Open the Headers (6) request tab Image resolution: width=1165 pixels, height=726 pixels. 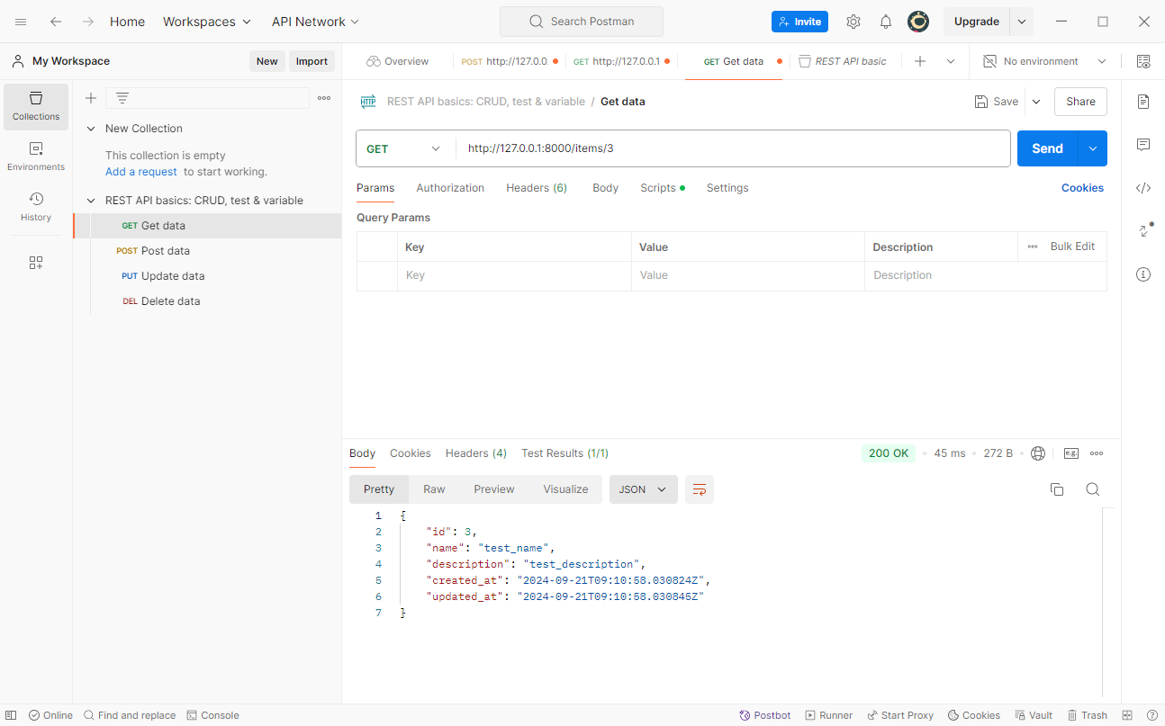(x=537, y=188)
